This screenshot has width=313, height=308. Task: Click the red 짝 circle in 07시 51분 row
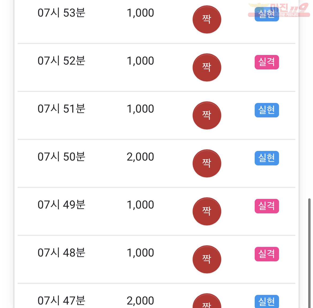coord(207,116)
